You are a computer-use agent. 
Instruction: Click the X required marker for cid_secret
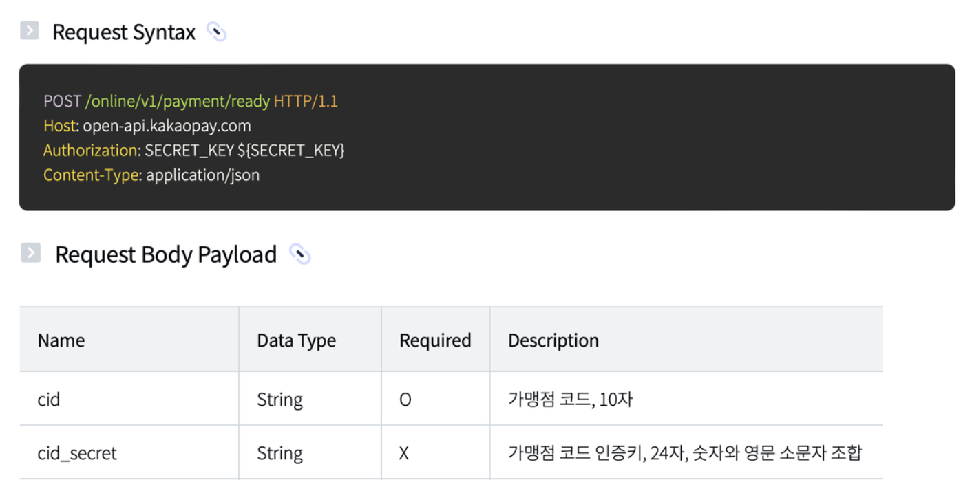(404, 453)
